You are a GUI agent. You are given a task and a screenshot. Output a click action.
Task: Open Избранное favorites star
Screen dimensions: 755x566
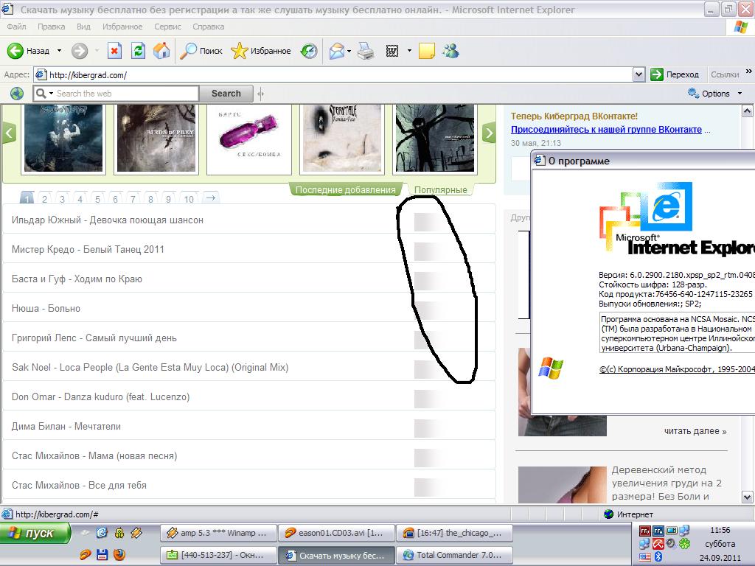[x=240, y=51]
